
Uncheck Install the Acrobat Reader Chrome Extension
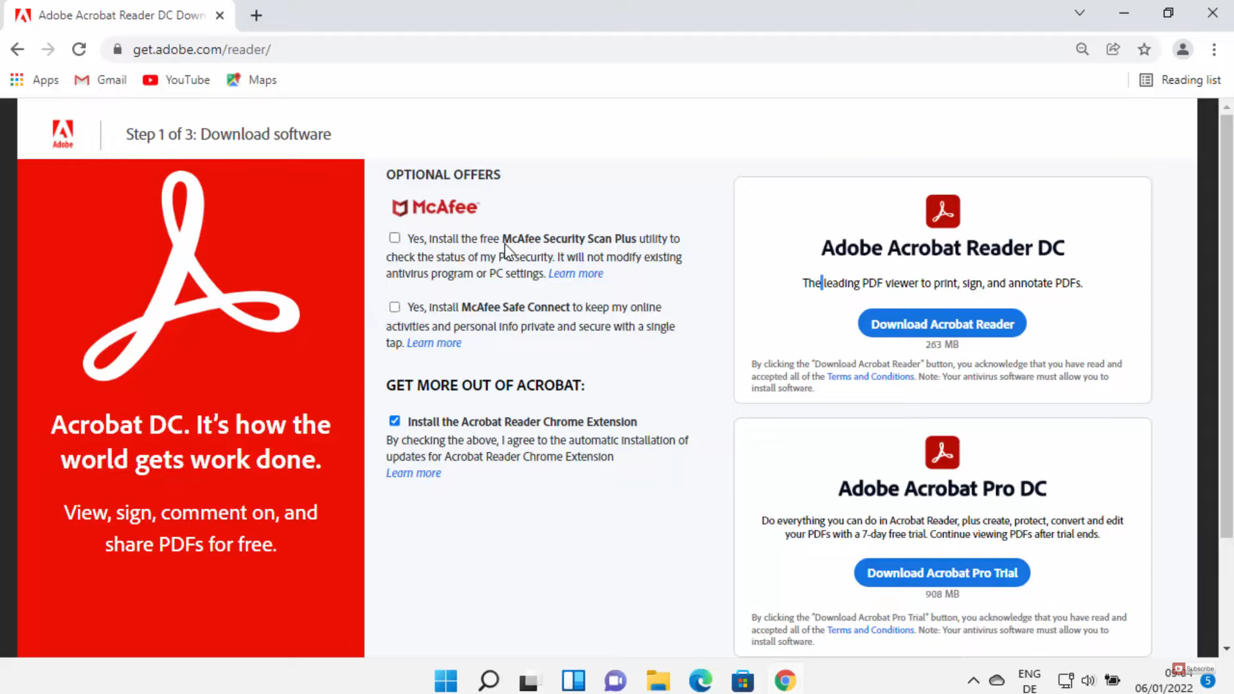pyautogui.click(x=394, y=421)
